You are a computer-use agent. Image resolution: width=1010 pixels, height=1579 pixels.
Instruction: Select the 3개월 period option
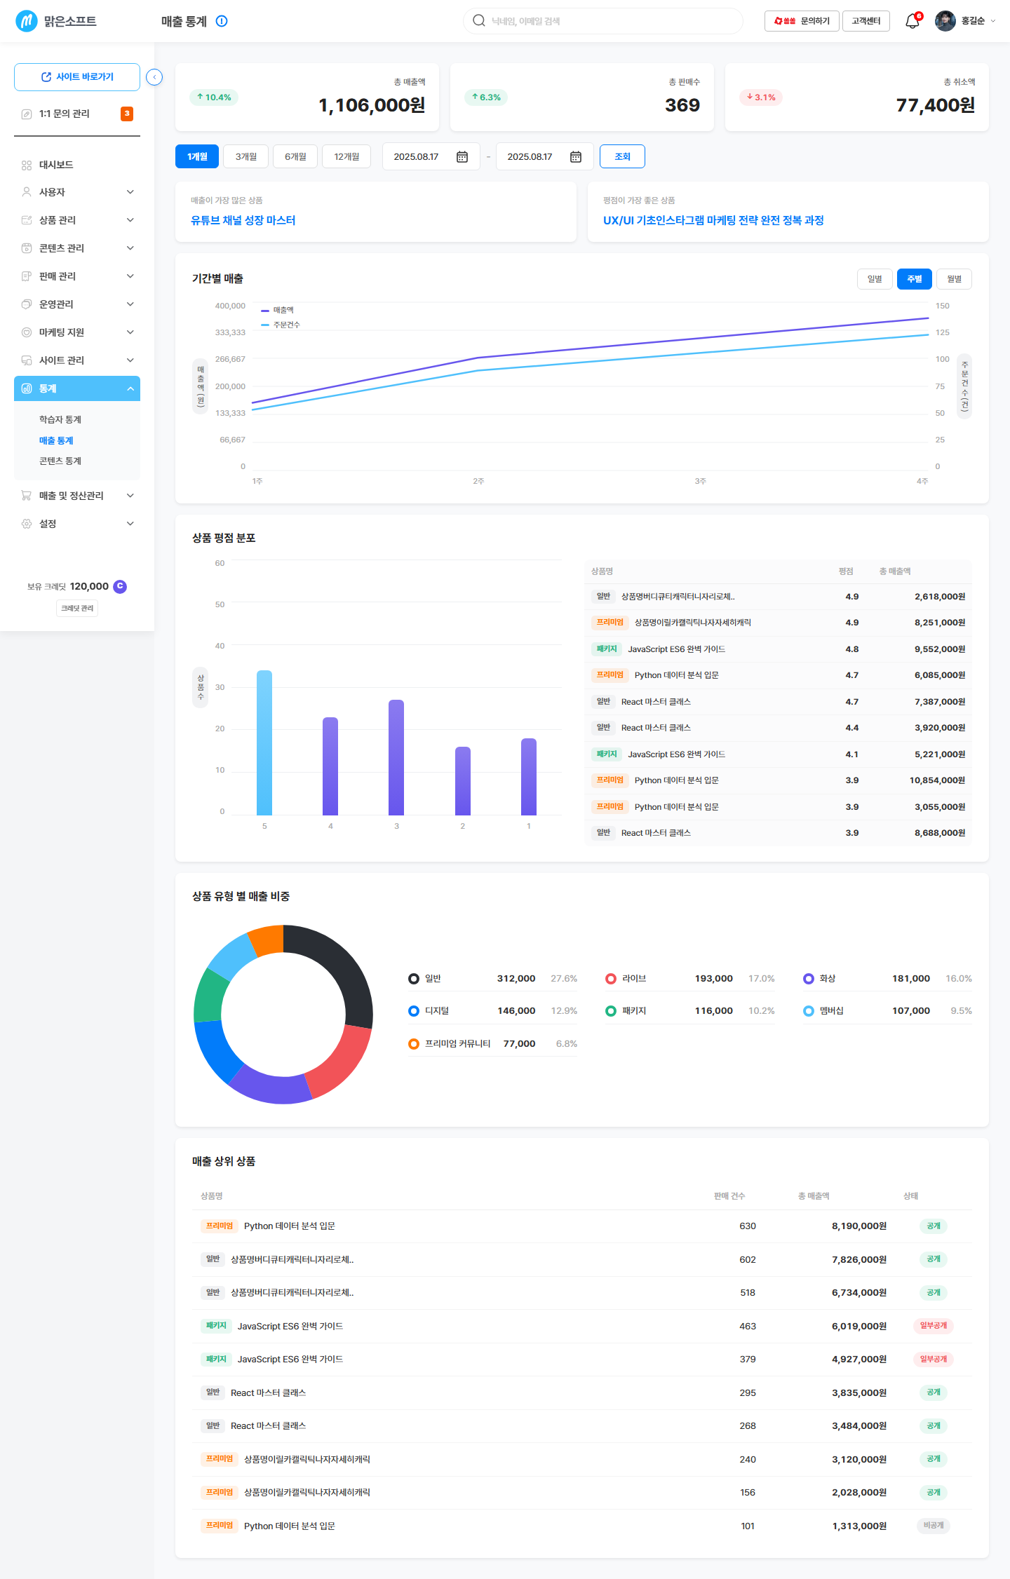(x=246, y=156)
